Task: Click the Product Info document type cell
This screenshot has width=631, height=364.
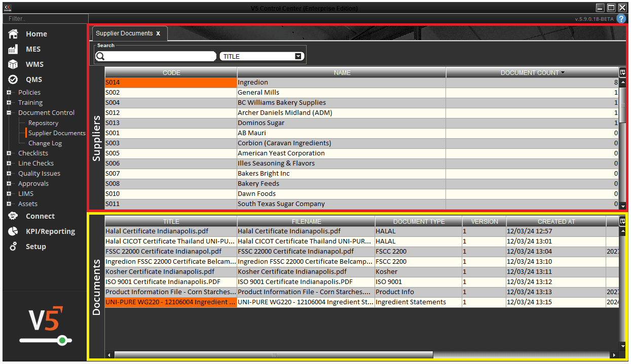Action: coord(419,292)
